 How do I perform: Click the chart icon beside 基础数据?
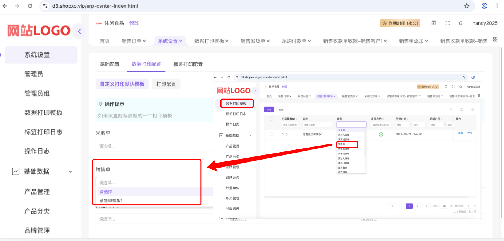click(x=15, y=171)
